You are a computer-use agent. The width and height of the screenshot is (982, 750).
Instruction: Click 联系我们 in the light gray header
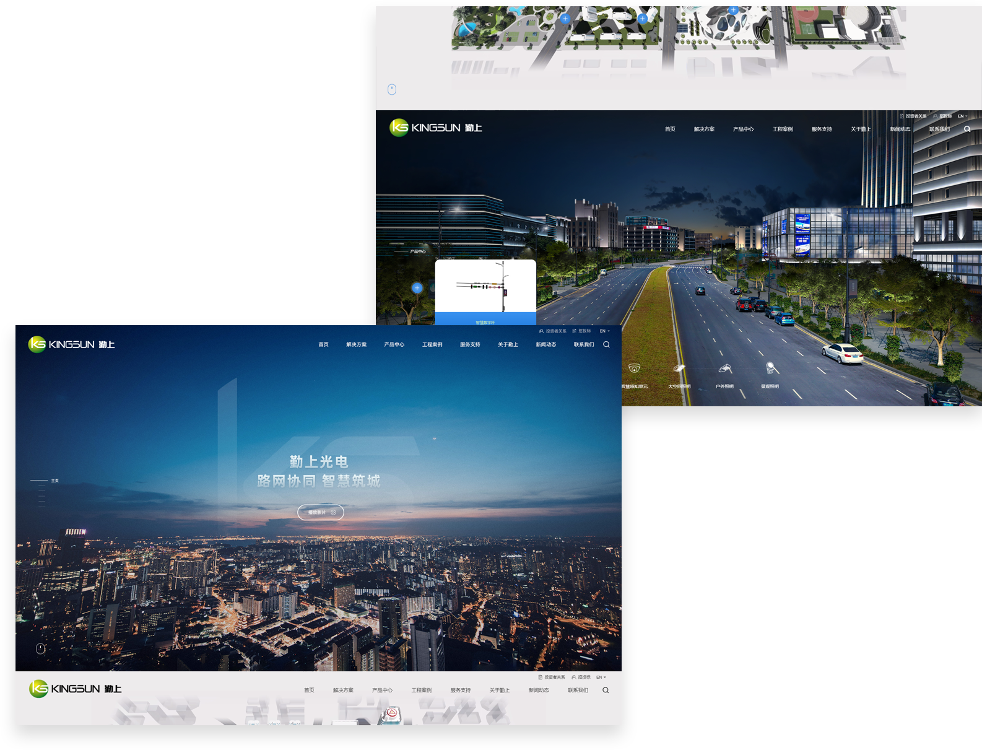pyautogui.click(x=578, y=691)
